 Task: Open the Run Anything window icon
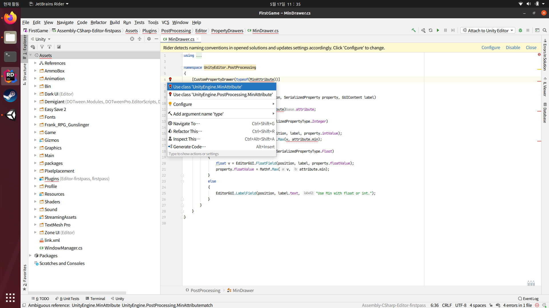(x=537, y=30)
